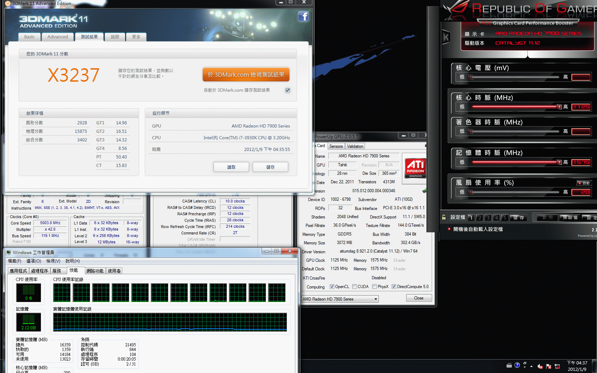597x373 pixels.
Task: Expand hidden tray icons arrow
Action: pyautogui.click(x=532, y=366)
